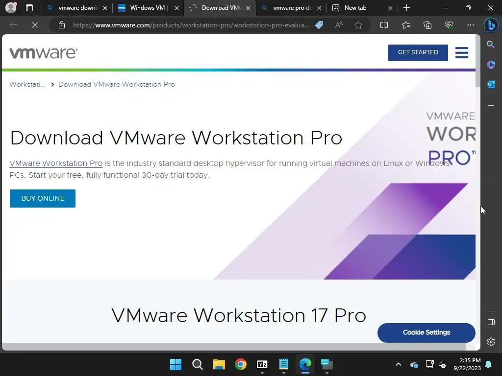Screen dimensions: 502x376
Task: Open Edge Settings and more menu
Action: (470, 25)
